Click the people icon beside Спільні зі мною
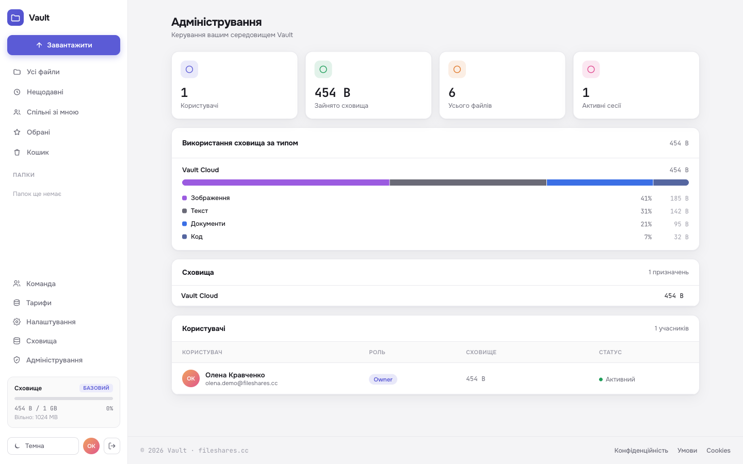This screenshot has height=464, width=743. (17, 112)
